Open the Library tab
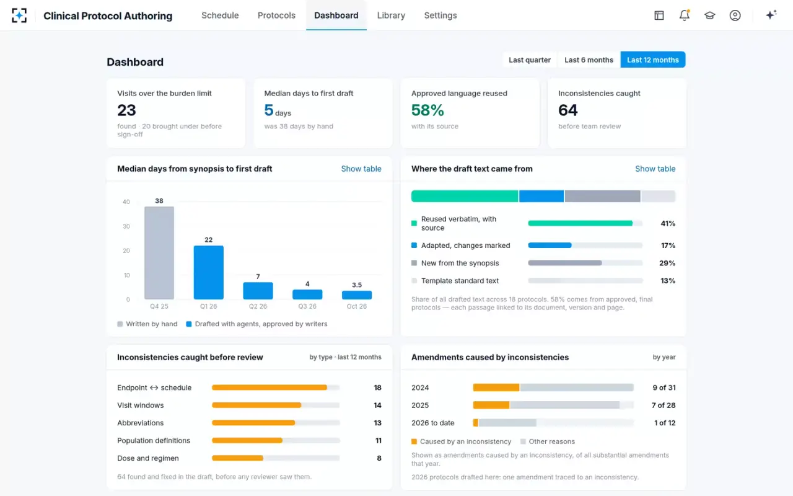Image resolution: width=793 pixels, height=496 pixels. tap(391, 15)
